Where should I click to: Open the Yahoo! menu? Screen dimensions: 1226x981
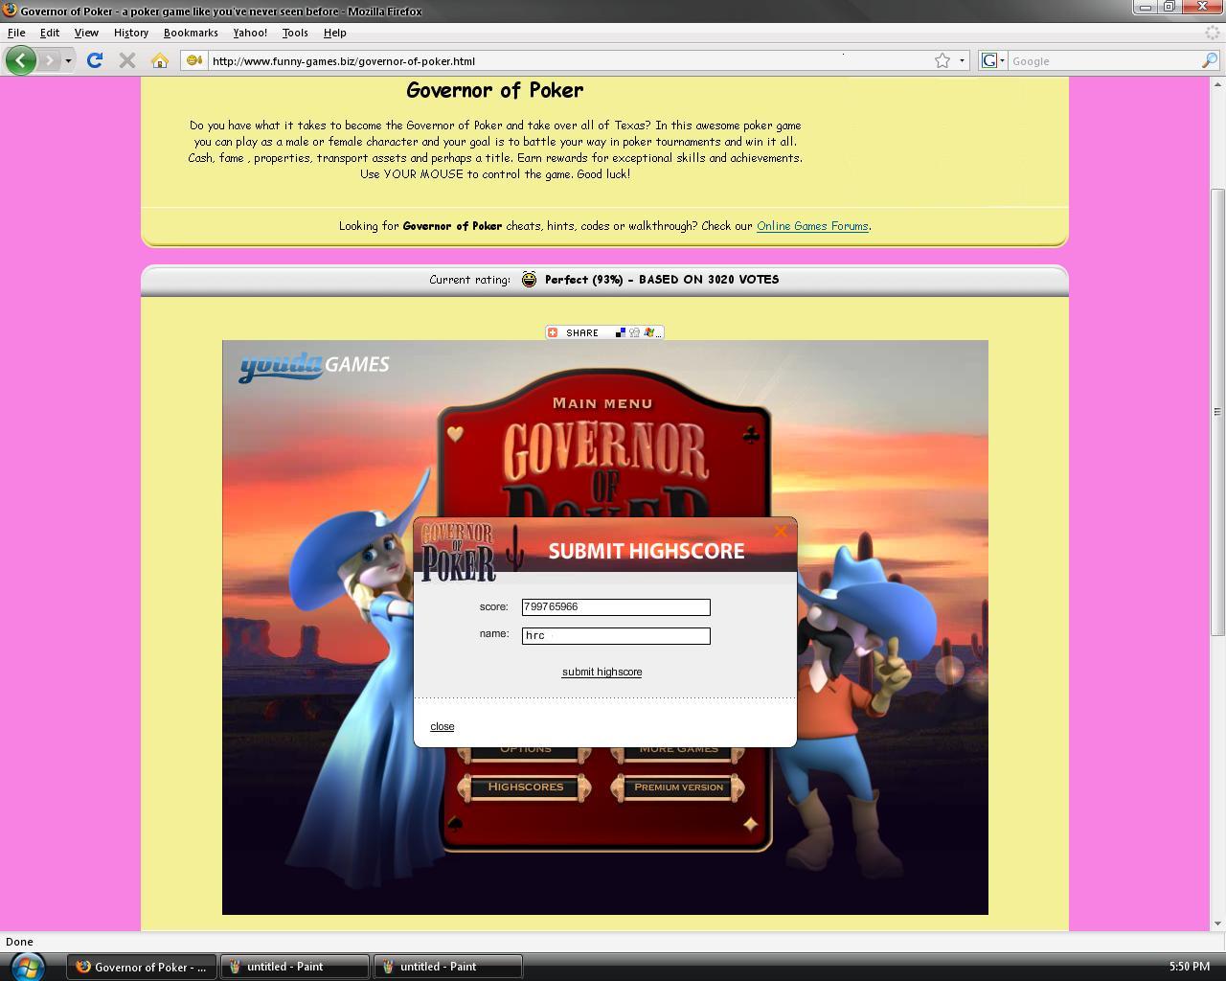[250, 33]
